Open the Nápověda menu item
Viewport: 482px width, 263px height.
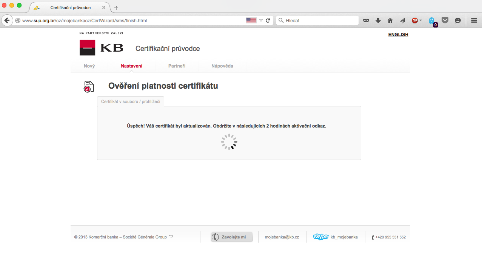coord(222,66)
